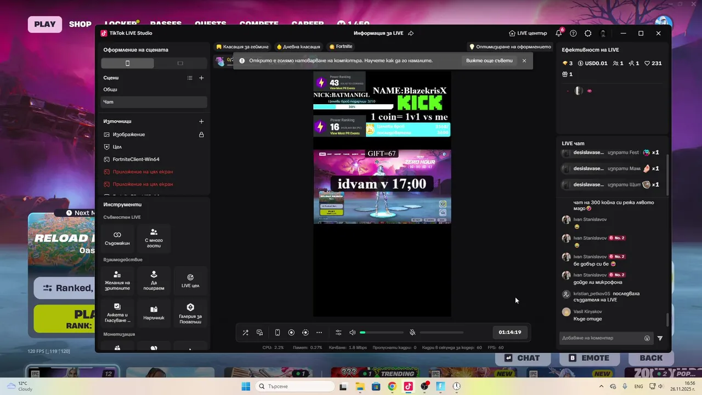This screenshot has height=395, width=702.
Task: Open the notifications bell icon
Action: 558,33
